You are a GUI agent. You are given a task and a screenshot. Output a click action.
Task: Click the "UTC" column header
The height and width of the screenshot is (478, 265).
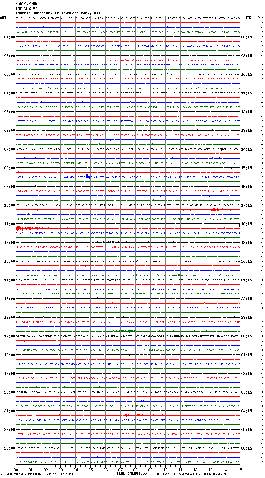[248, 18]
